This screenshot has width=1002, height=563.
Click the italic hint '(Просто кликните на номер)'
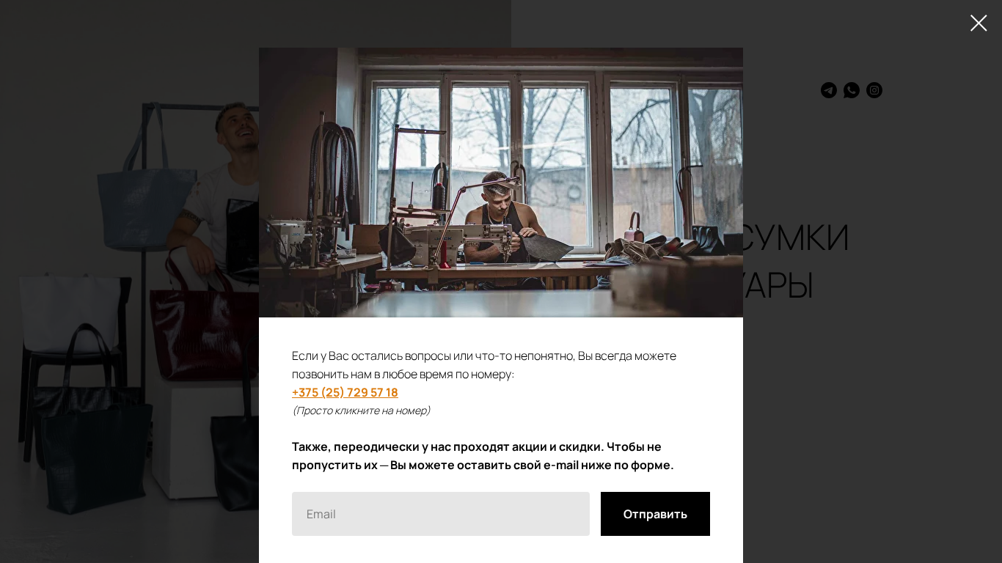361,411
